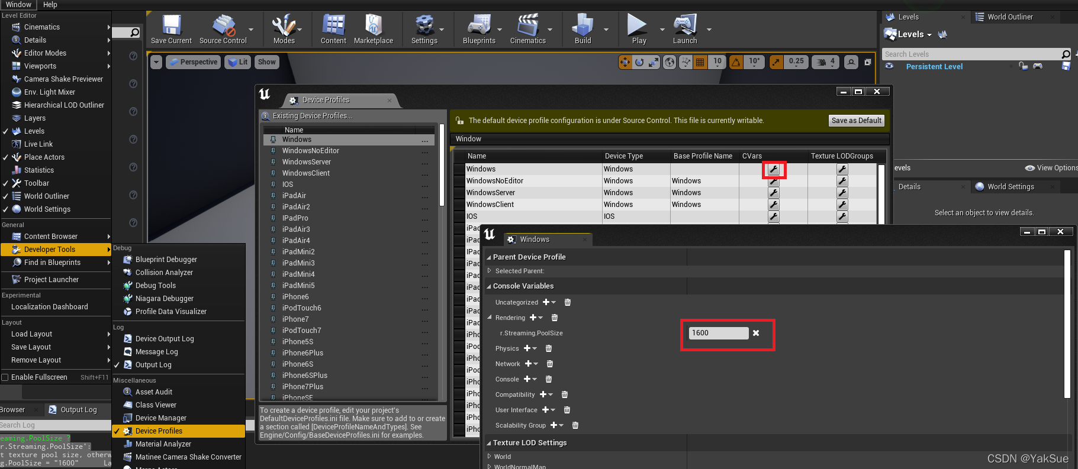Select the rotate gizmo mode in viewport

click(639, 62)
